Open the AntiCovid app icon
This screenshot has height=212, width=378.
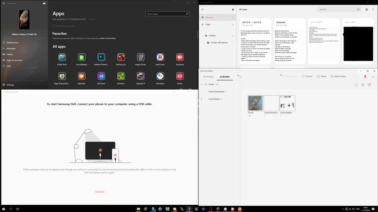160,57
